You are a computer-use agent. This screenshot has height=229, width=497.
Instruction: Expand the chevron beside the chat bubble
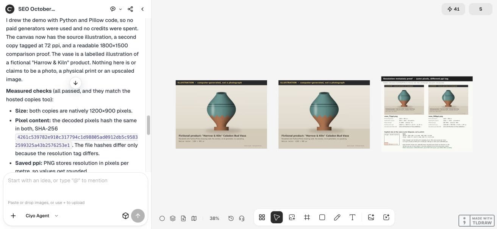pos(120,9)
